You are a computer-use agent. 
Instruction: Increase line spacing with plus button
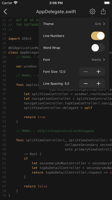click(x=98, y=84)
